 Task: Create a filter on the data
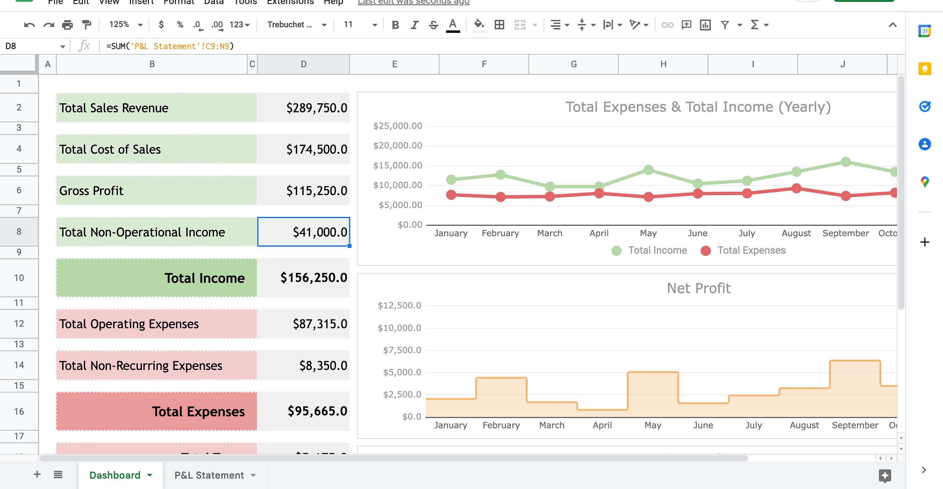pyautogui.click(x=725, y=24)
